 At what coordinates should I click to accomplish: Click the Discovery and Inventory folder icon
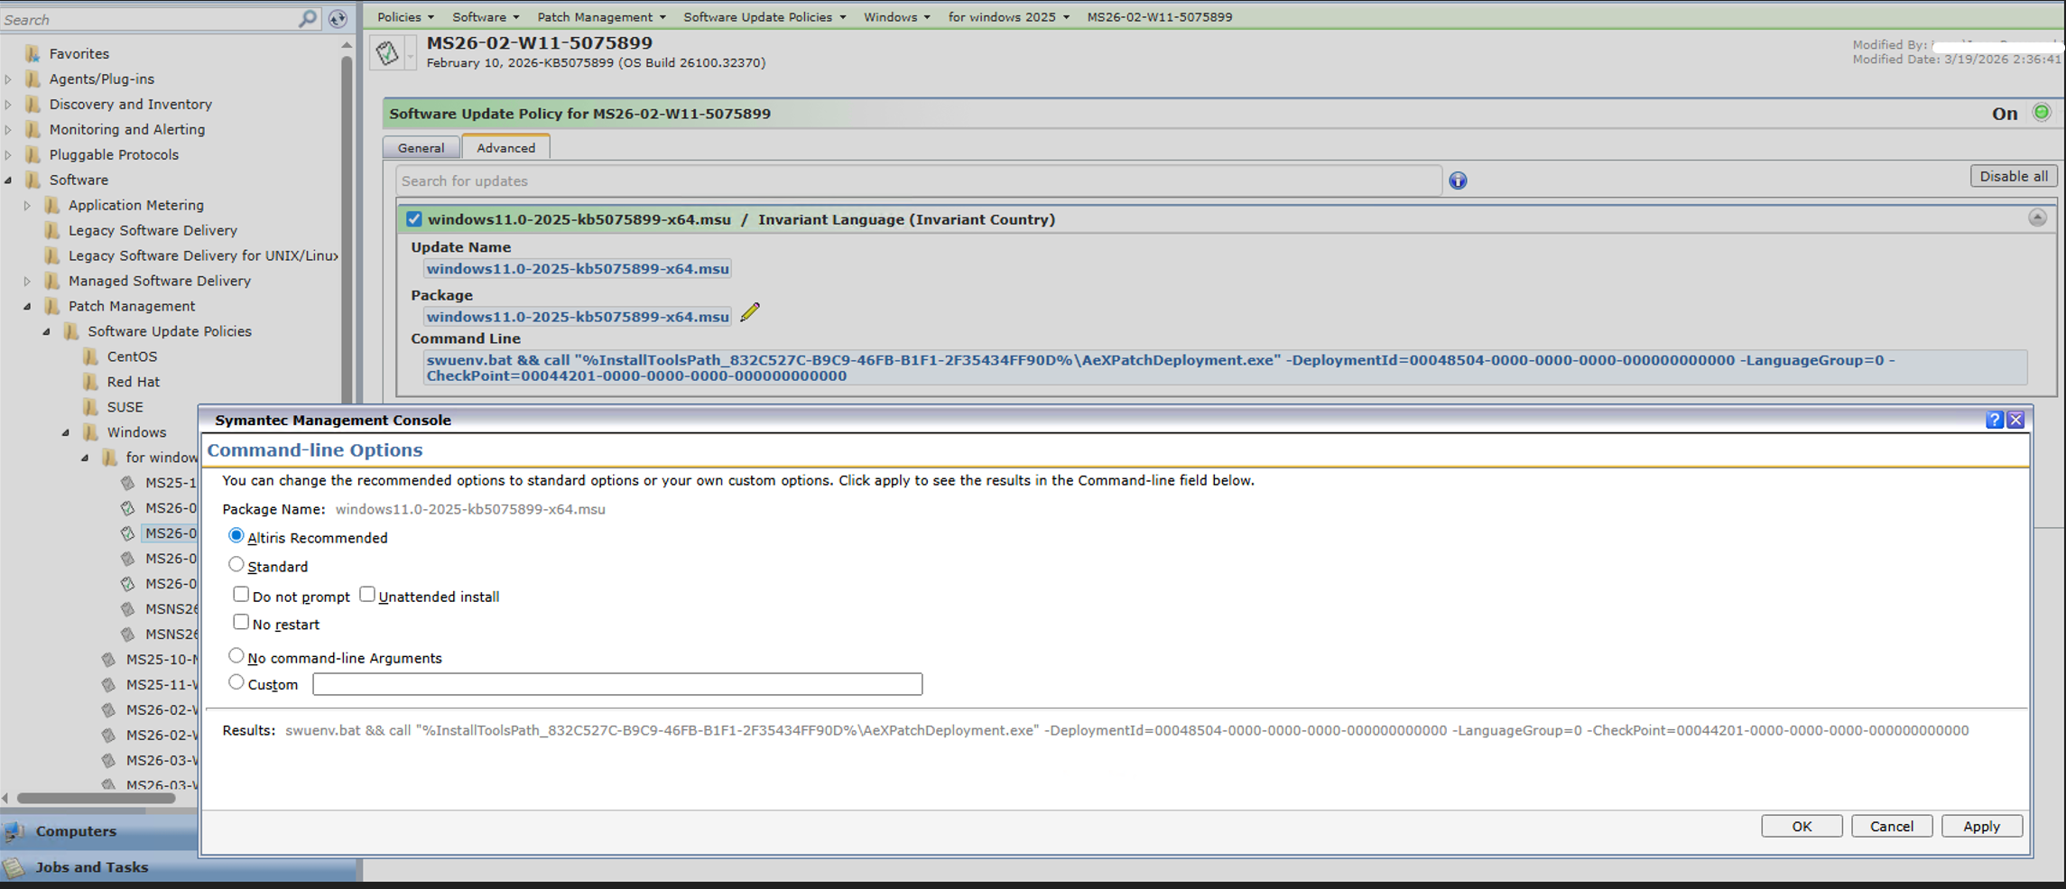32,104
